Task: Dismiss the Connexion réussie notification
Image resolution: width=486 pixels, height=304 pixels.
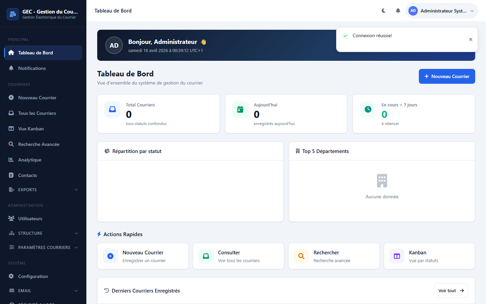Action: [470, 40]
